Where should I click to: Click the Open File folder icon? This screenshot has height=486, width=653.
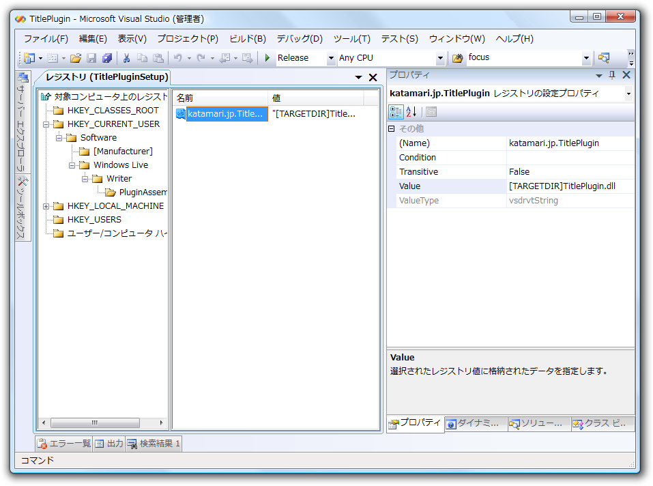[x=75, y=58]
